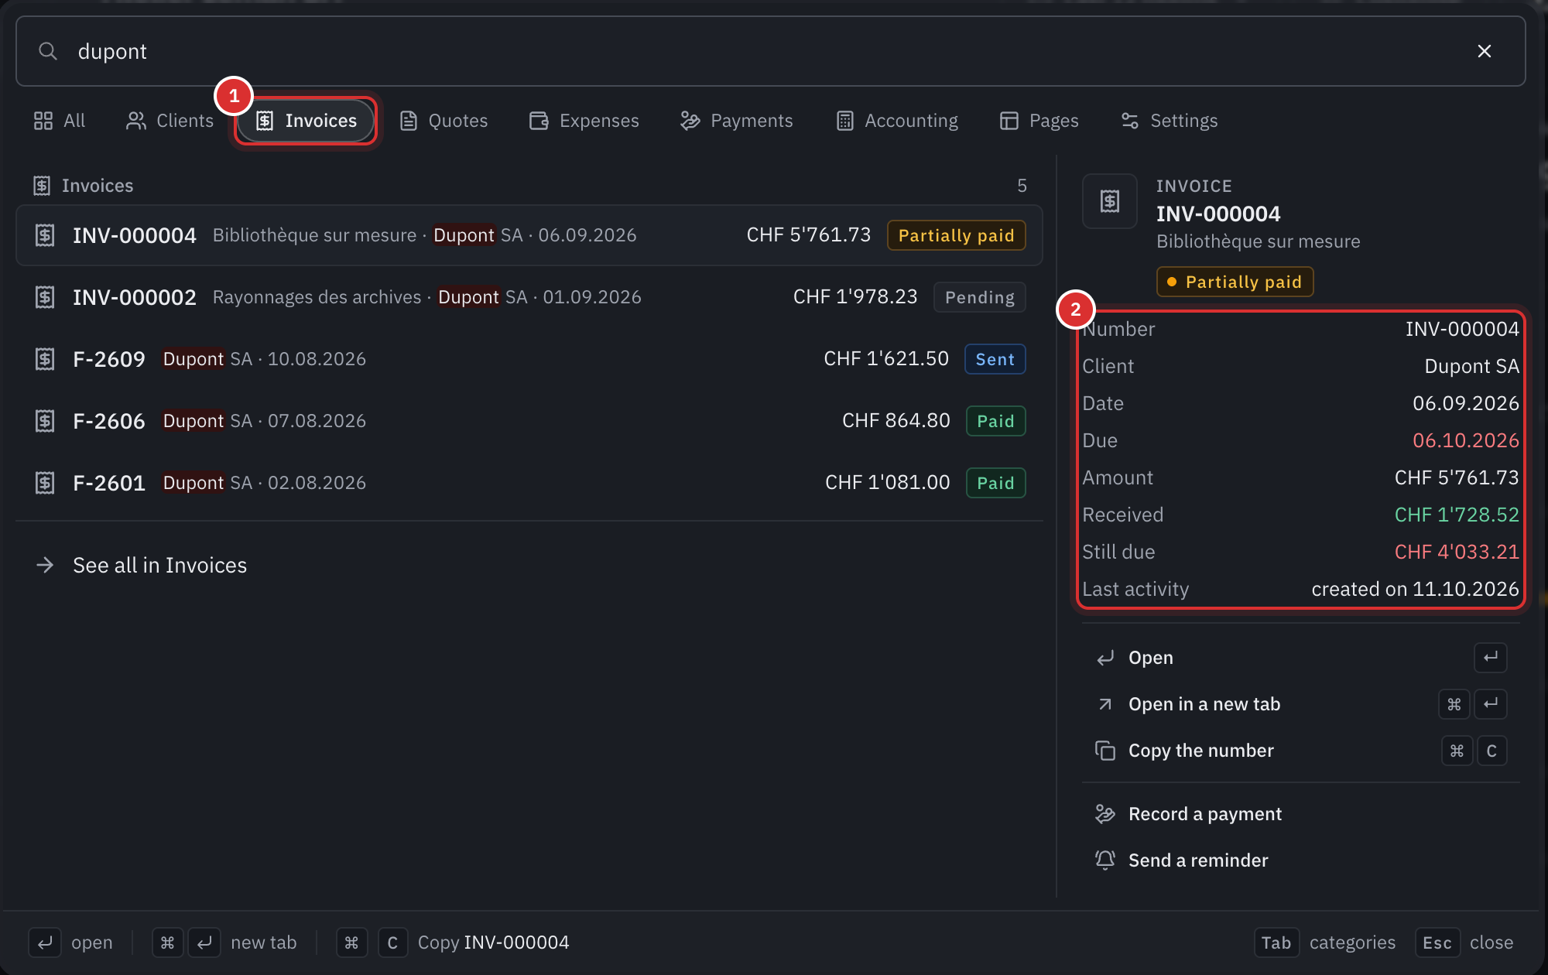Image resolution: width=1548 pixels, height=975 pixels.
Task: Click Open in a new tab action
Action: pyautogui.click(x=1301, y=704)
